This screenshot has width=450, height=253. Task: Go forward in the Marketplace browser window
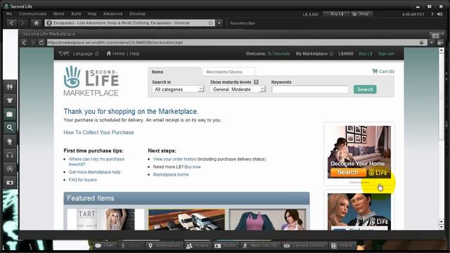tap(32, 42)
